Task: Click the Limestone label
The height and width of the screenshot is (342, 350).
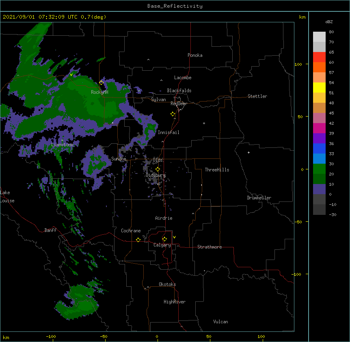Action: pos(62,145)
